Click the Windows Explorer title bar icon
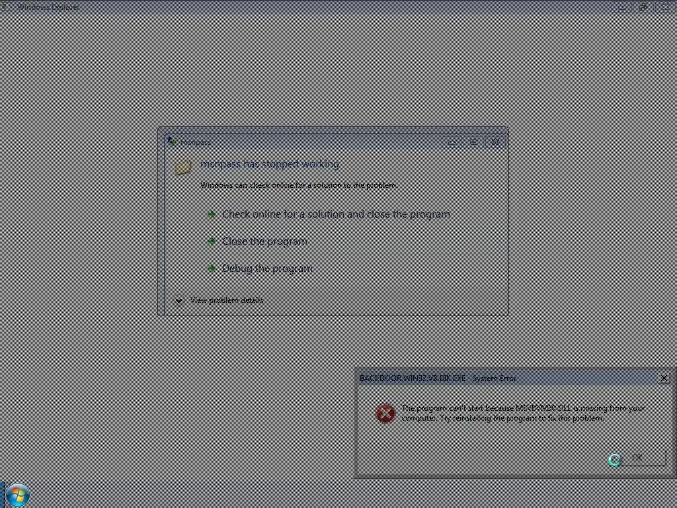Screen dimensions: 677x508 (x=7, y=7)
